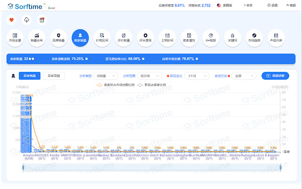Click the red heart favorite icon

click(x=12, y=20)
